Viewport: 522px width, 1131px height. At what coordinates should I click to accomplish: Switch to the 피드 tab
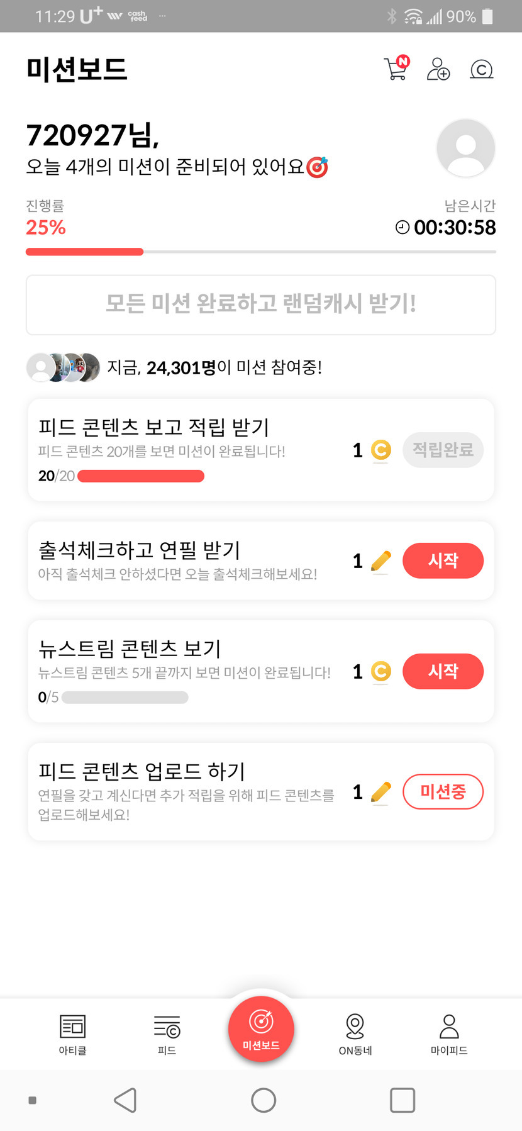click(167, 1033)
